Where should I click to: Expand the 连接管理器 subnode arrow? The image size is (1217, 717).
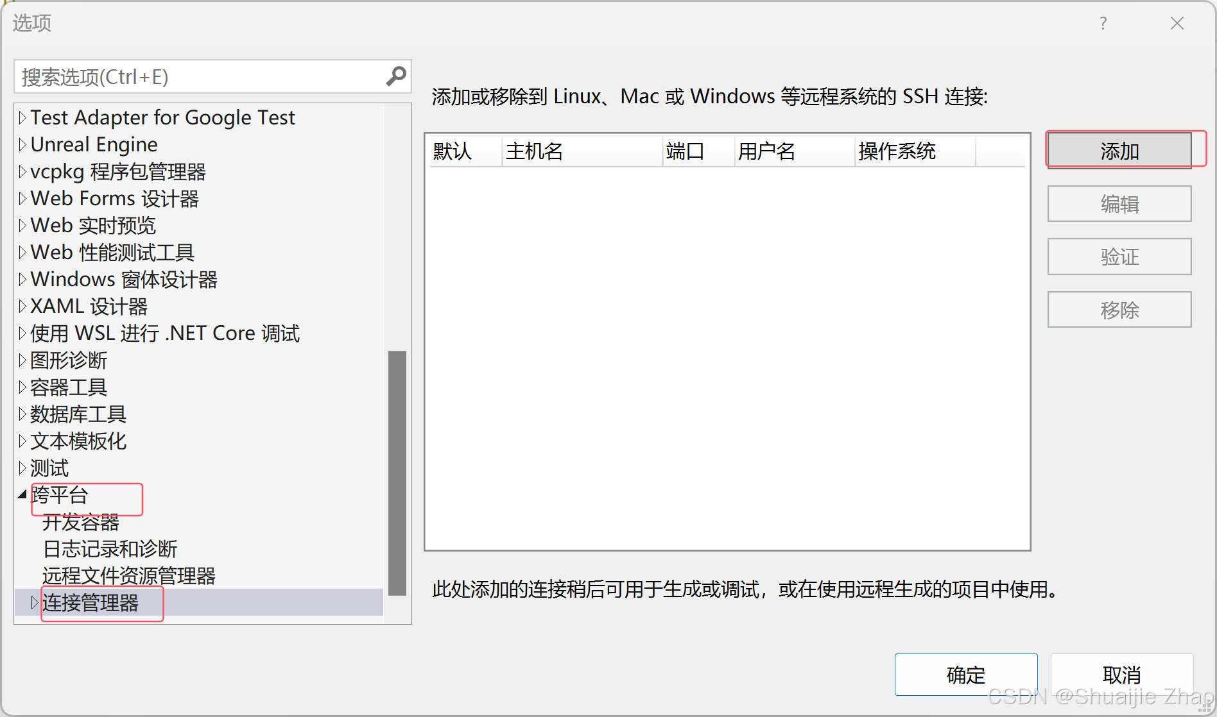point(35,602)
